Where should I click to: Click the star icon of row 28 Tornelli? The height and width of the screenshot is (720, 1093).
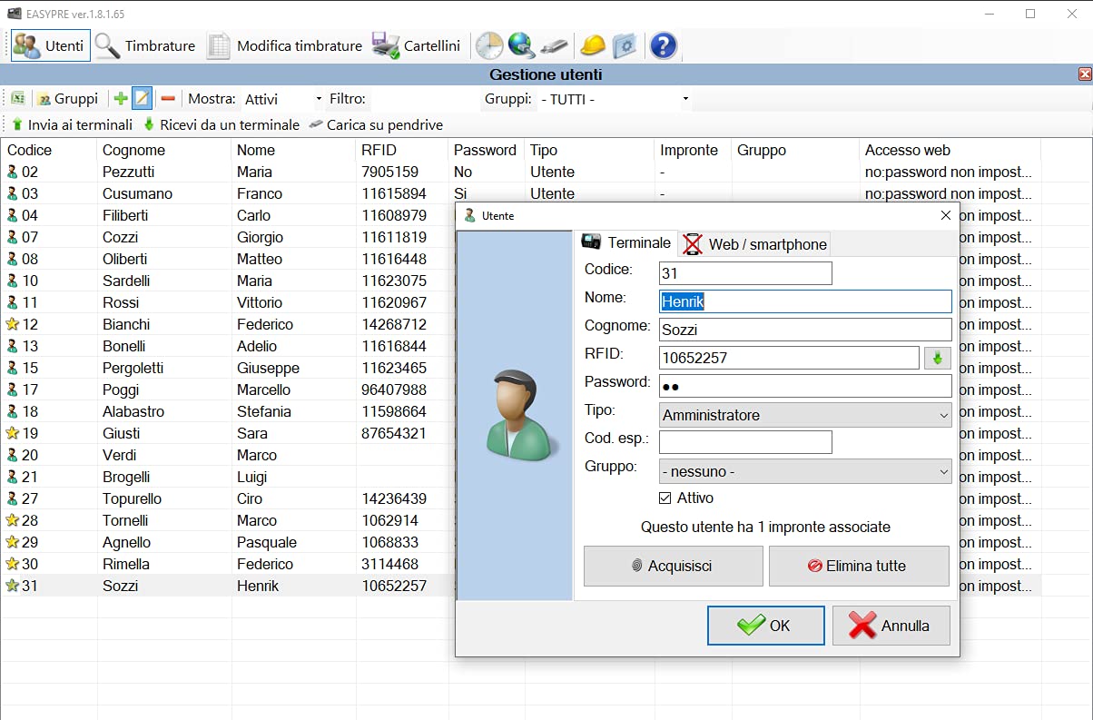[13, 520]
